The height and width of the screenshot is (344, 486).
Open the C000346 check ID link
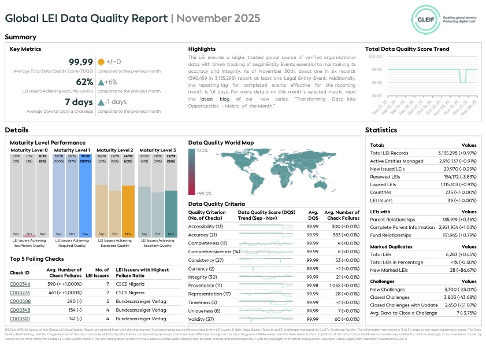coord(19,284)
